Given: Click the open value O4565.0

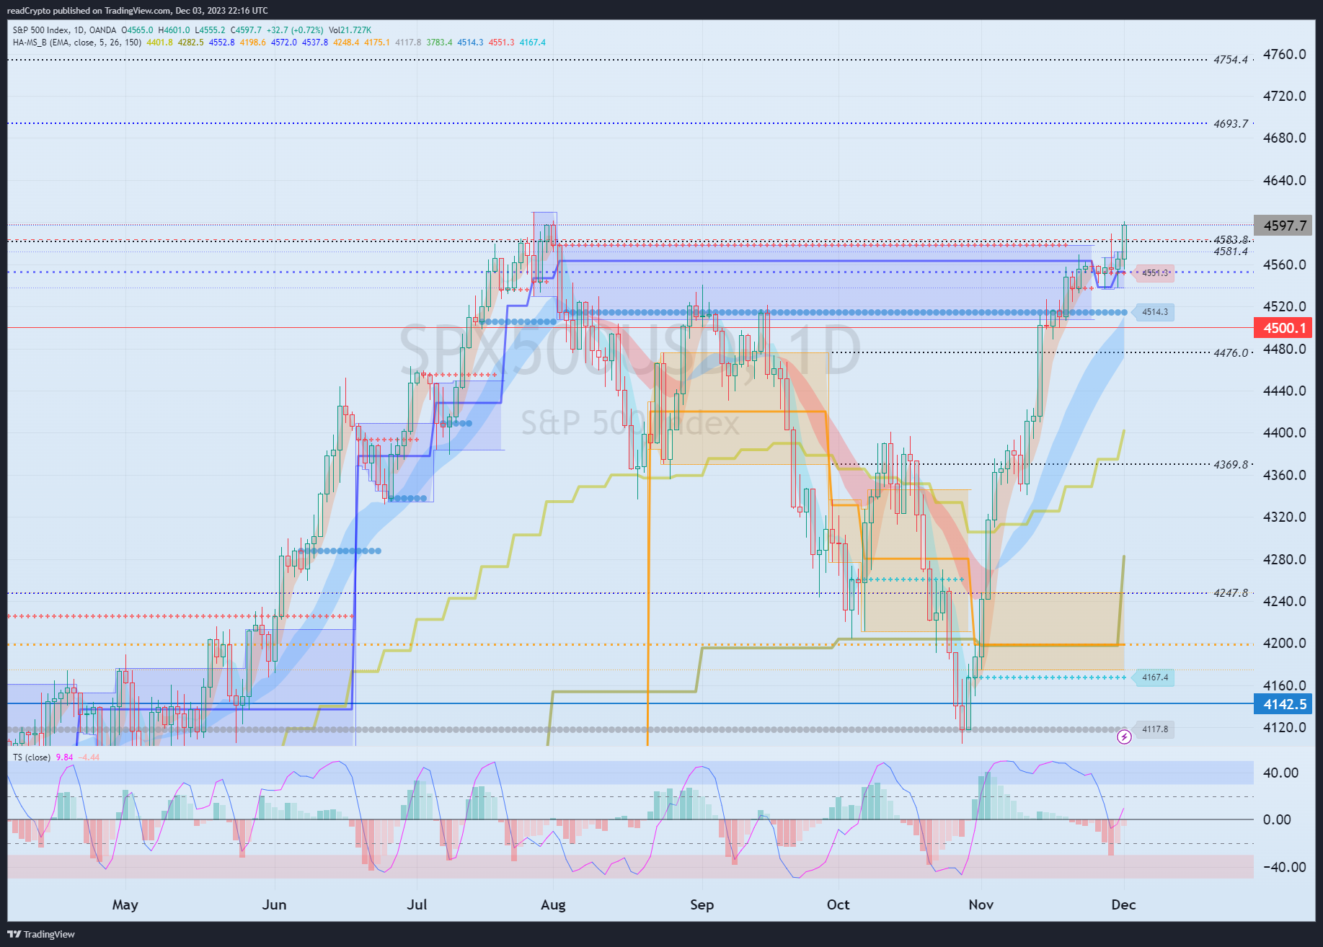Looking at the screenshot, I should click(137, 30).
